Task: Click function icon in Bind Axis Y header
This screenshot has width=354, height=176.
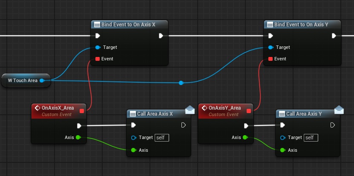Action: (270, 25)
